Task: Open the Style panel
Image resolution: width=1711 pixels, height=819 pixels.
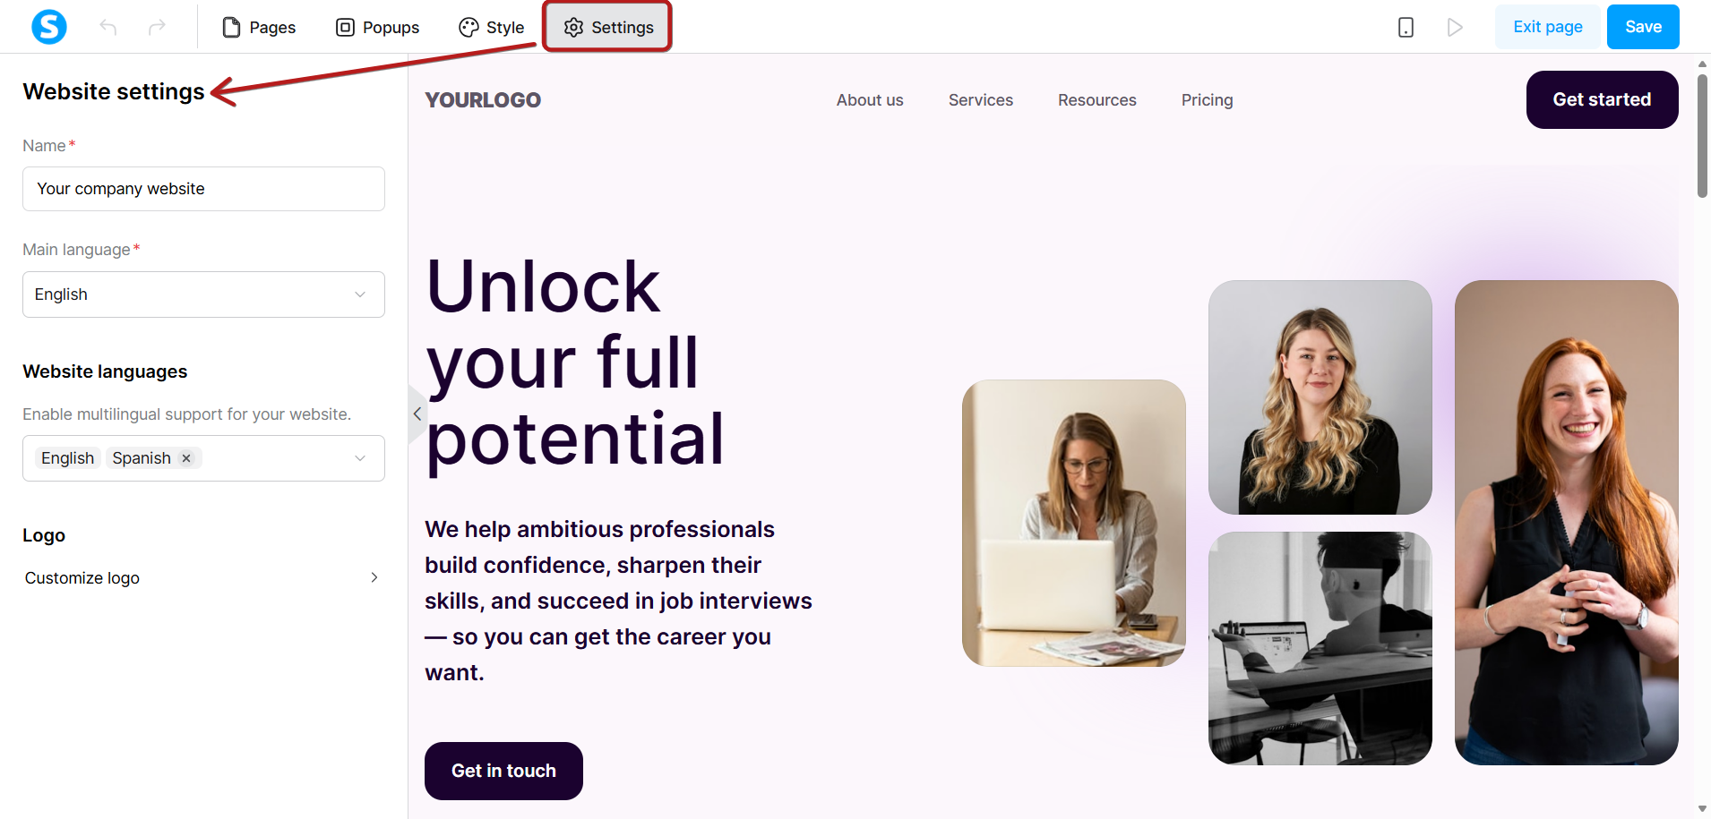Action: [491, 27]
